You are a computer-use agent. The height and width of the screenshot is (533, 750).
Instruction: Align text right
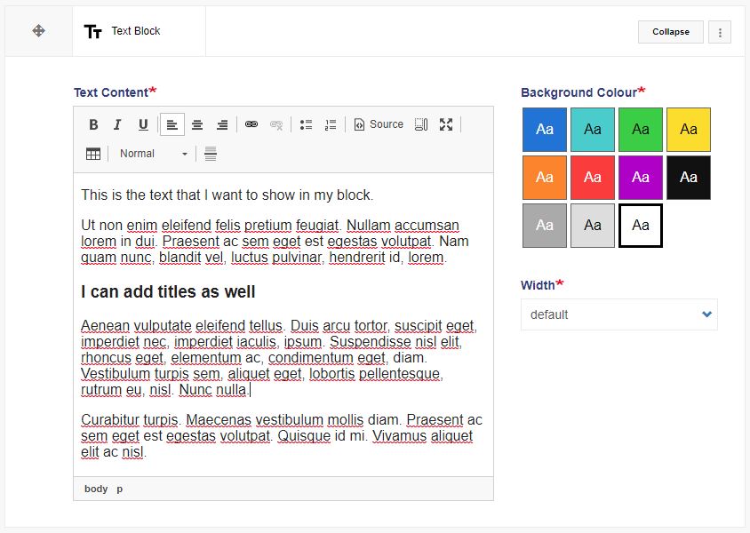point(222,124)
